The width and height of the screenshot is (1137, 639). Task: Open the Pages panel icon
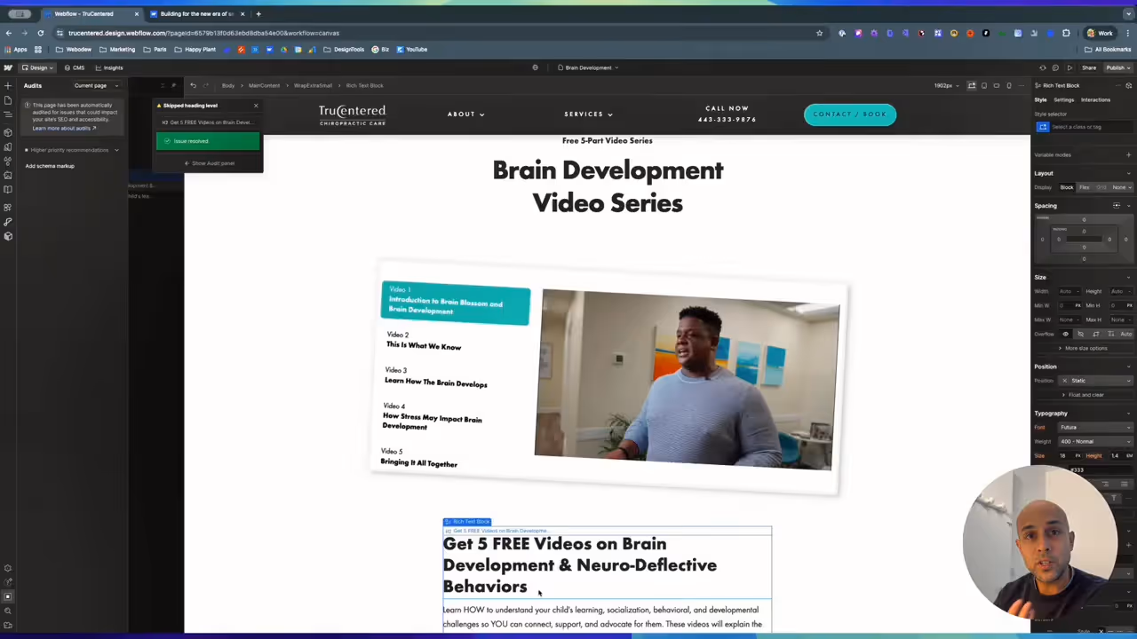[x=8, y=101]
